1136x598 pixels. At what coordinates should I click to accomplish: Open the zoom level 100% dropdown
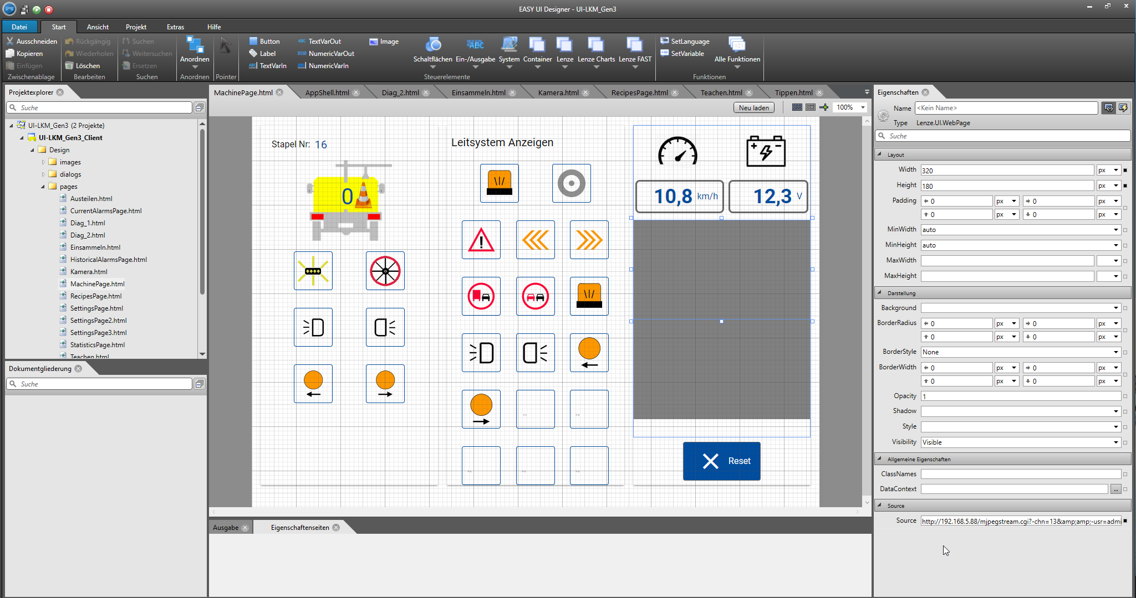(863, 107)
